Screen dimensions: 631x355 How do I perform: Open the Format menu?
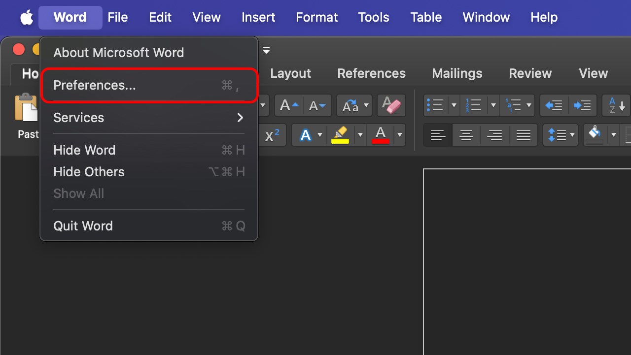click(317, 18)
